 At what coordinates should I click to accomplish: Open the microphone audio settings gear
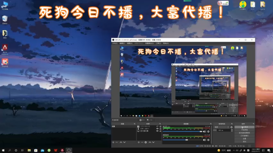click(x=209, y=132)
